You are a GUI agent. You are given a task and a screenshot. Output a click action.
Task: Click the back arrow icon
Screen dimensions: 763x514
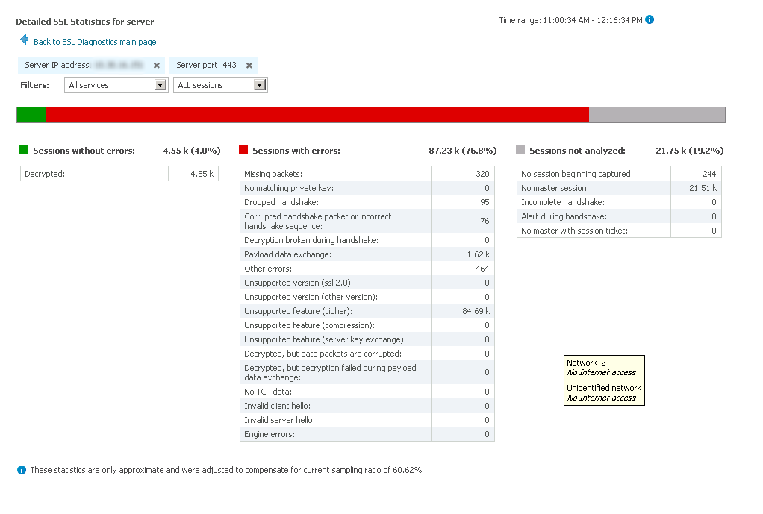(25, 40)
